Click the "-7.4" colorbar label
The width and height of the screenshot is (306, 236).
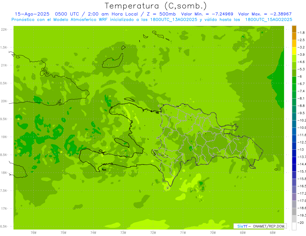click(x=302, y=91)
